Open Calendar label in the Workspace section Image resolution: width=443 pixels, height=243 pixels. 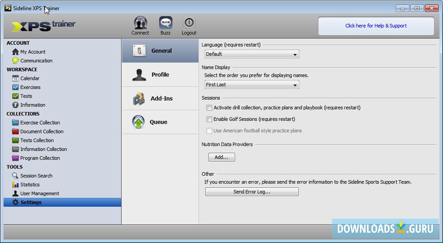30,78
